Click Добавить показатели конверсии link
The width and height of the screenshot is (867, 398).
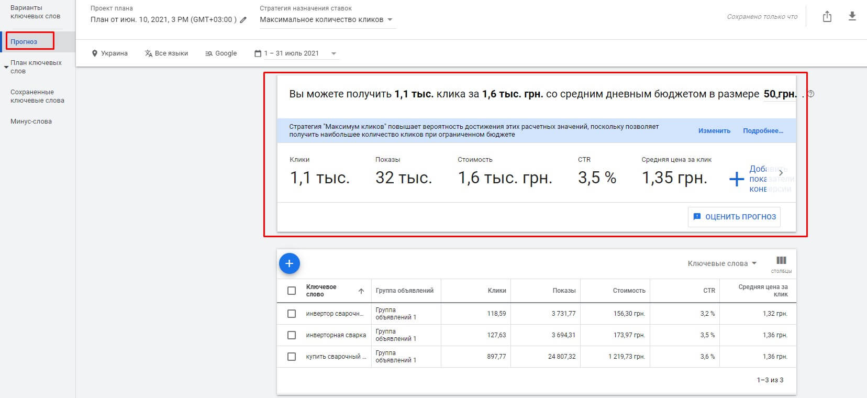point(772,179)
